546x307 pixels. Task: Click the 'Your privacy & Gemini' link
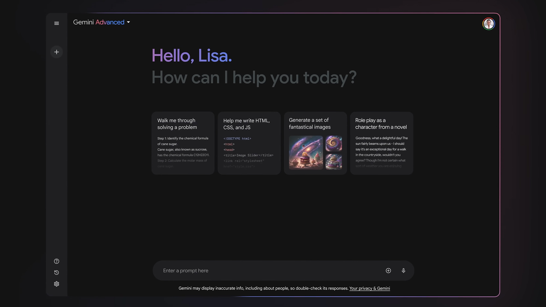click(369, 289)
